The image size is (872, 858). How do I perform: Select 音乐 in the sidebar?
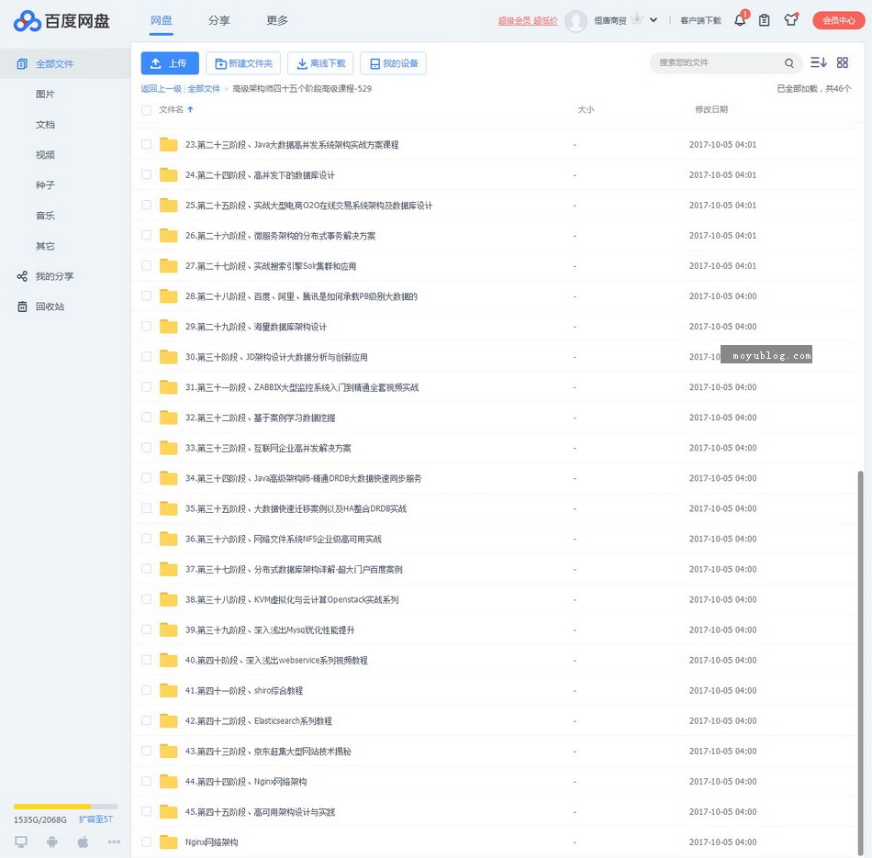point(45,216)
